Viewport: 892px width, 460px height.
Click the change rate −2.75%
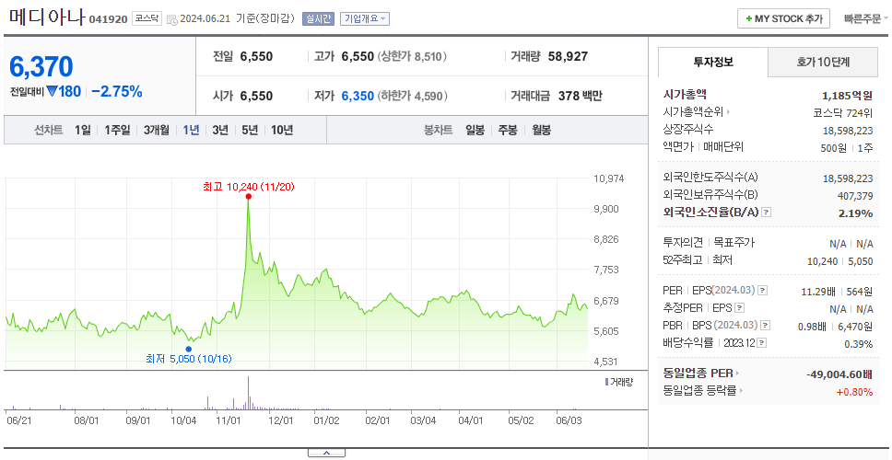(x=117, y=91)
